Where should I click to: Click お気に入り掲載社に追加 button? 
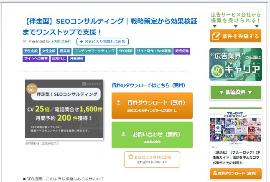click(x=102, y=42)
